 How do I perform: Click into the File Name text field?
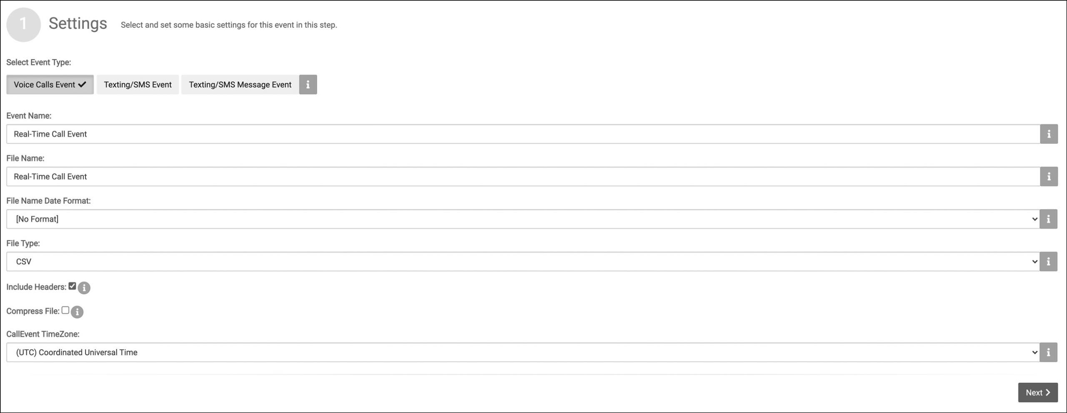coord(523,177)
